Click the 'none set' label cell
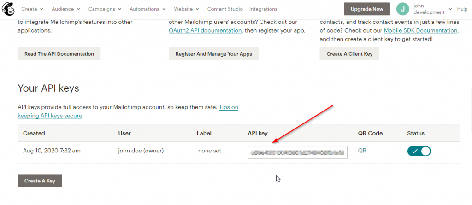This screenshot has height=205, width=472. pyautogui.click(x=210, y=151)
